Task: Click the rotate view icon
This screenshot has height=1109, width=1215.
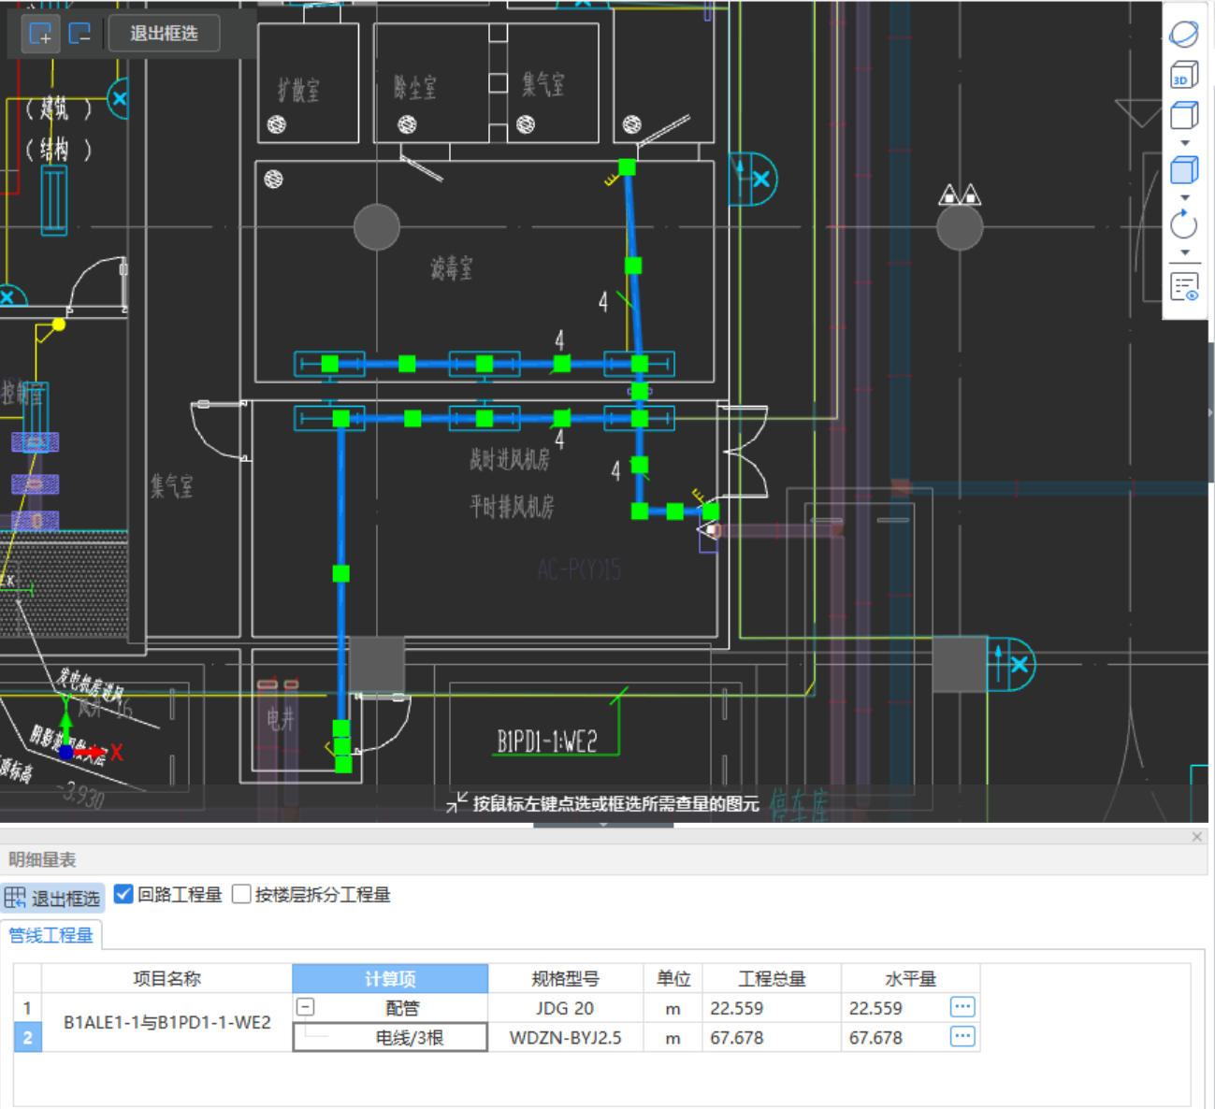Action: pyautogui.click(x=1184, y=224)
